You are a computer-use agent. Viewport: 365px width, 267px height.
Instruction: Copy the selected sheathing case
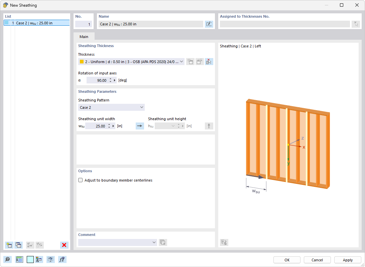[19, 245]
